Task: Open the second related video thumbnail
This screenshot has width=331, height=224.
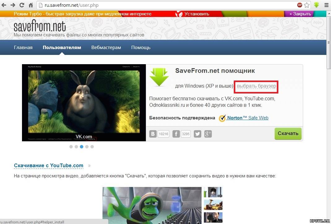Action: click(213, 205)
